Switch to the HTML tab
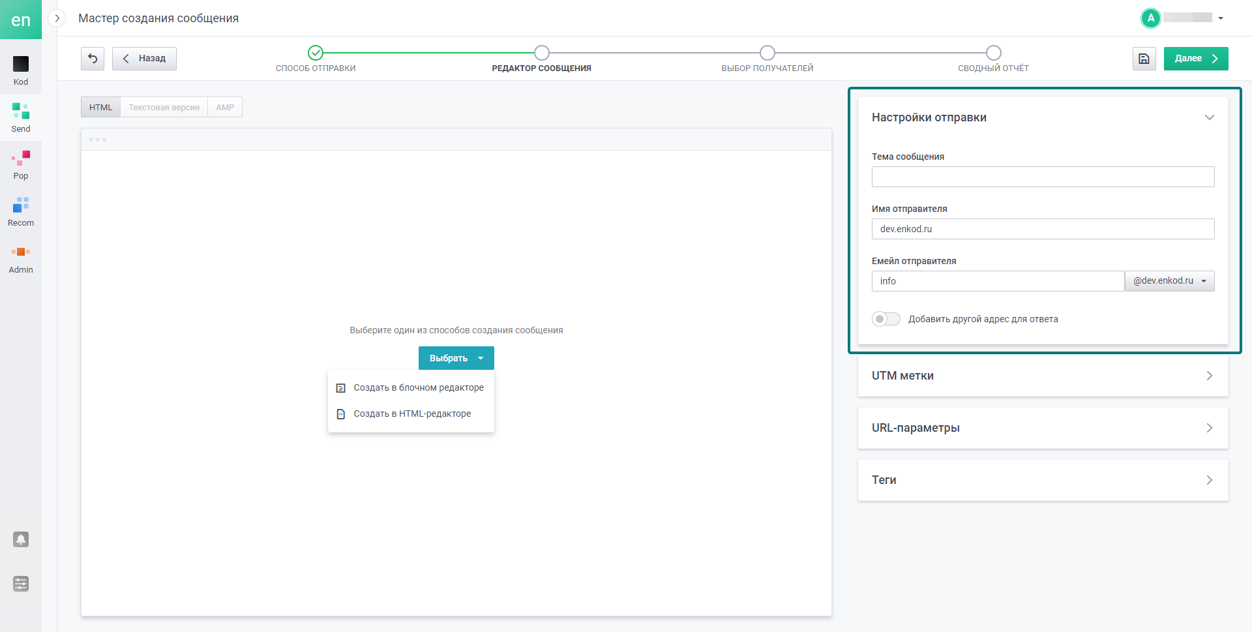The height and width of the screenshot is (632, 1252). [x=100, y=108]
